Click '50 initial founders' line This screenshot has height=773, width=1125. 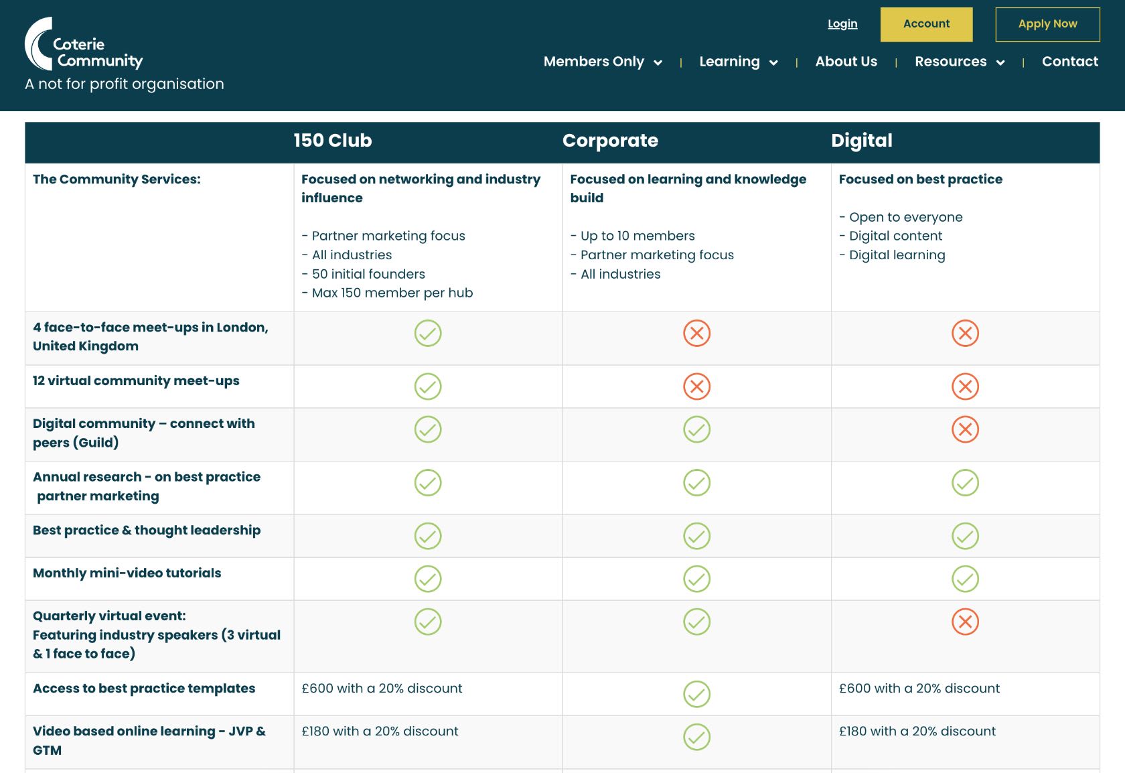pos(363,274)
